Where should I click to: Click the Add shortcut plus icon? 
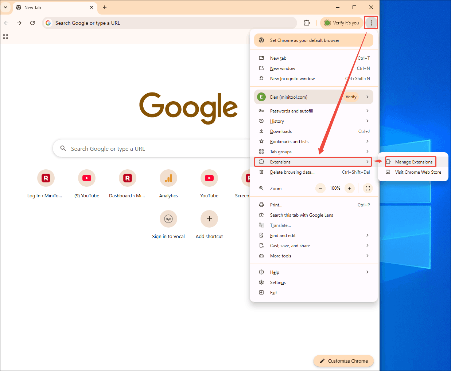[x=209, y=219]
